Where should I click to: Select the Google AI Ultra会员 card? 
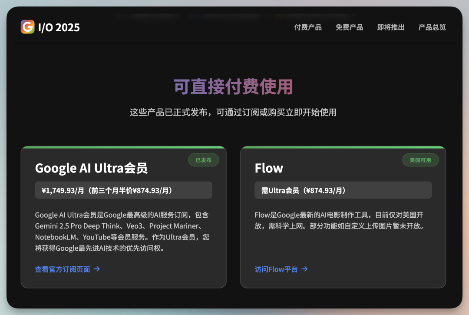coord(123,217)
